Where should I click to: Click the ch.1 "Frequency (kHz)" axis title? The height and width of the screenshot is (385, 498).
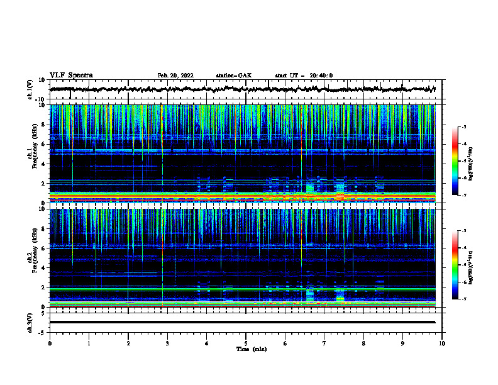click(35, 146)
